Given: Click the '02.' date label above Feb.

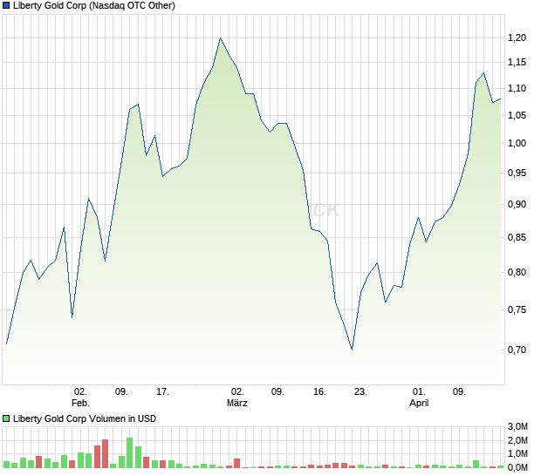Looking at the screenshot, I should pos(80,391).
